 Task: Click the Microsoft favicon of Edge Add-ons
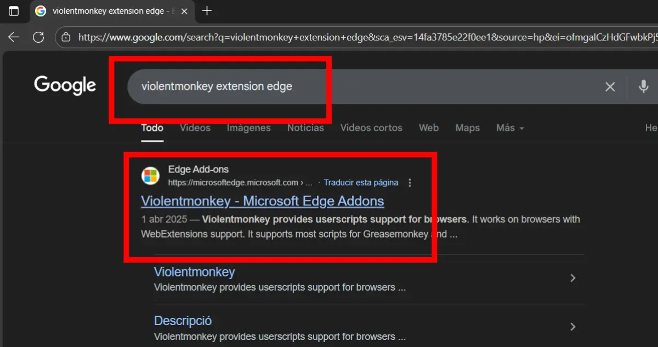pyautogui.click(x=150, y=176)
